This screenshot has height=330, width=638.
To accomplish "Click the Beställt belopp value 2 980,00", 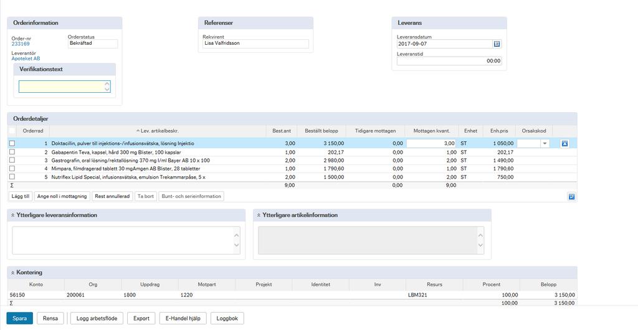I will (x=333, y=161).
